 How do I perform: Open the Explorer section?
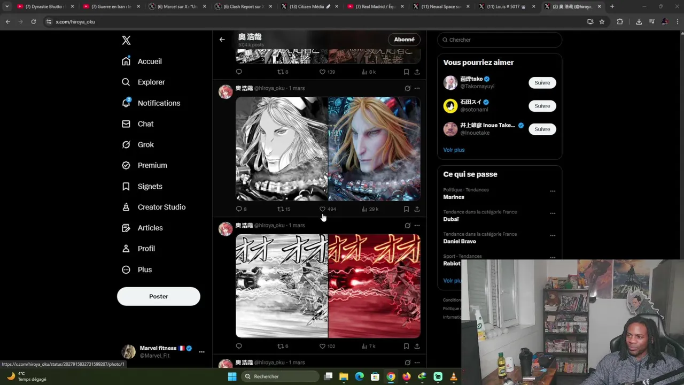143,82
